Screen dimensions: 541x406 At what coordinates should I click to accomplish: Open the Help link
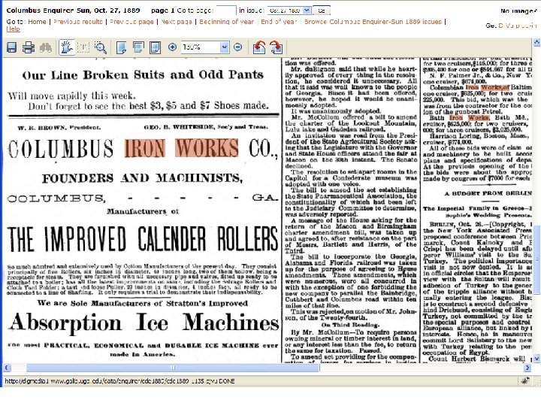point(13,29)
